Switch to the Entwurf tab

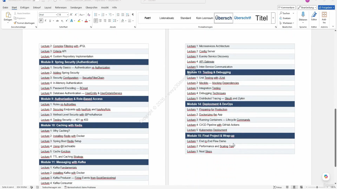[37, 8]
